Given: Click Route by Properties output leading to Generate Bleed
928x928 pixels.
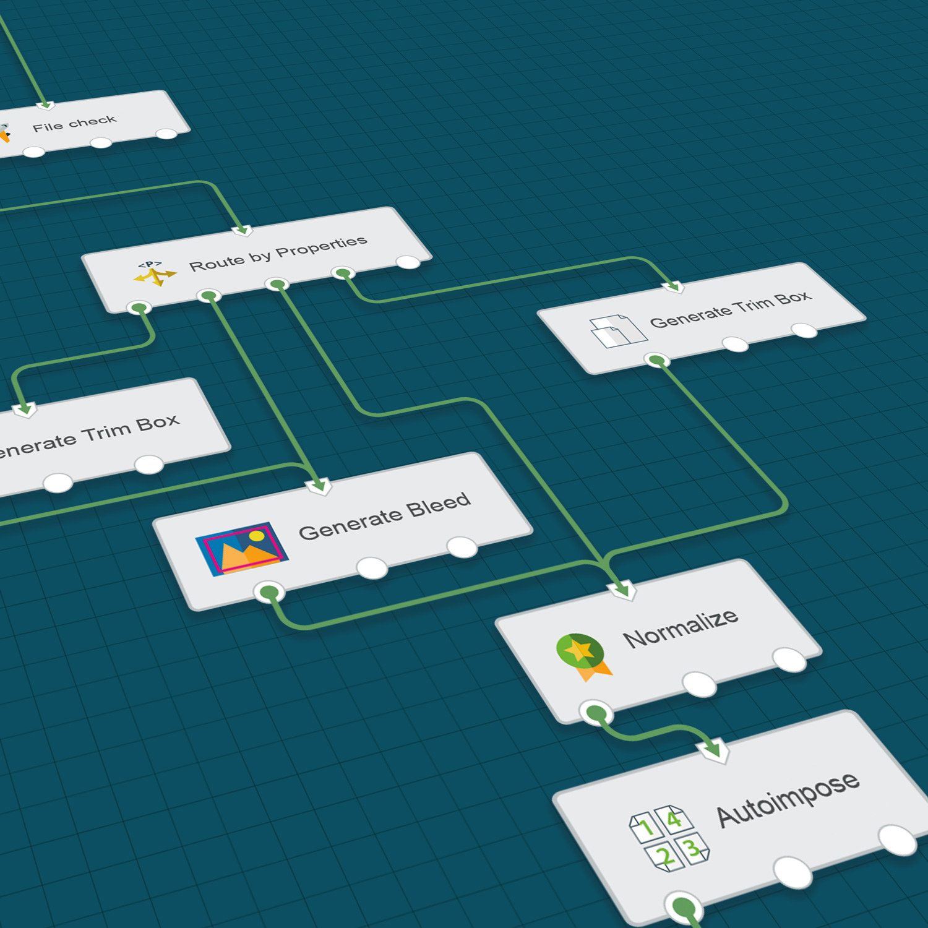Looking at the screenshot, I should (x=209, y=296).
